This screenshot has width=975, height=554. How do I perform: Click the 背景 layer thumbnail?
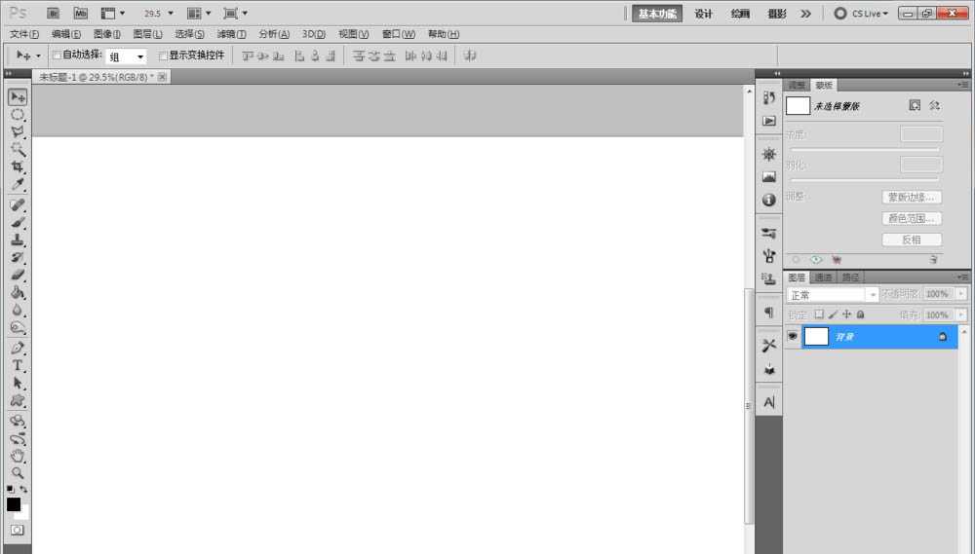coord(816,336)
